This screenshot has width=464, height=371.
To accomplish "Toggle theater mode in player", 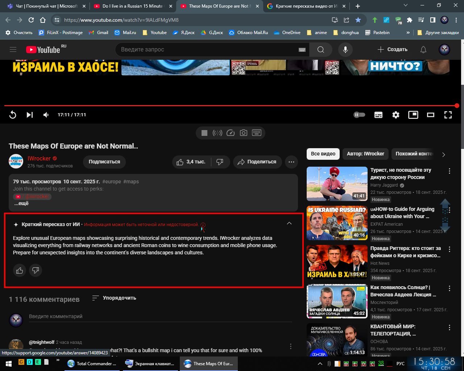I will pos(431,115).
